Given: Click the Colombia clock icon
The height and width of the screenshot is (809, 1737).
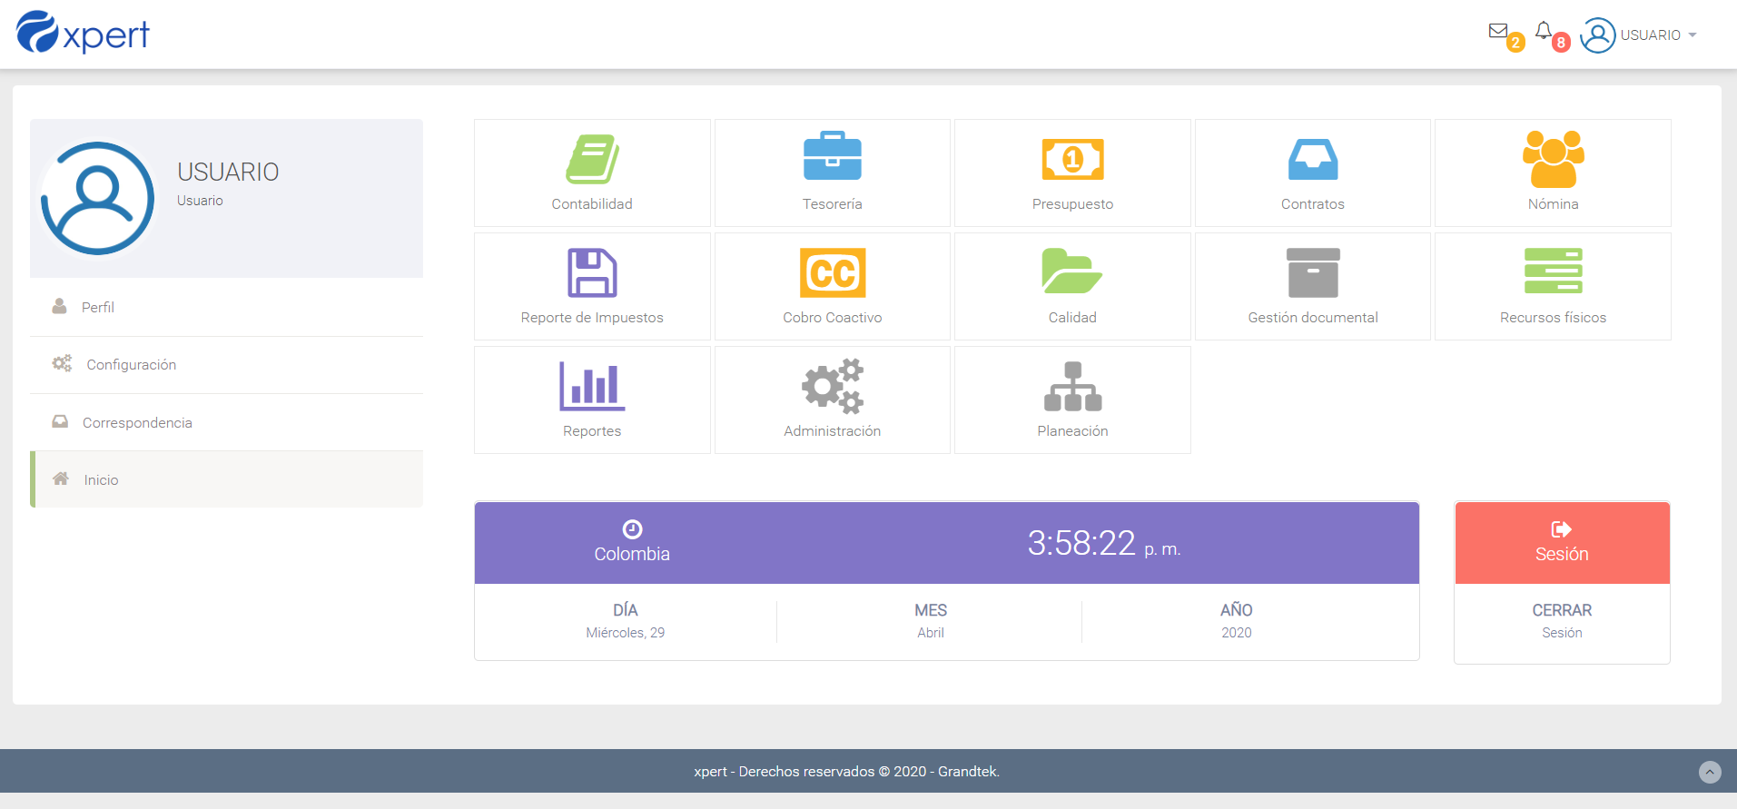Looking at the screenshot, I should pyautogui.click(x=632, y=529).
